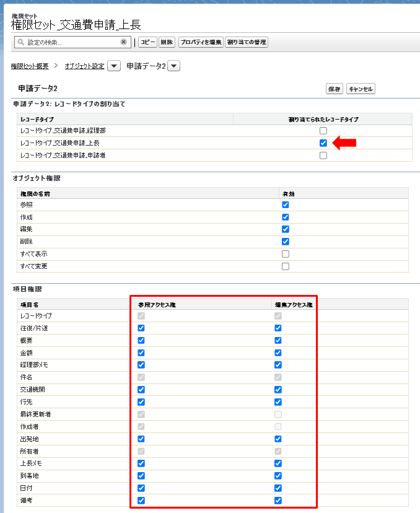Toggle the 参照 object permission checkbox
420x513 pixels.
285,205
